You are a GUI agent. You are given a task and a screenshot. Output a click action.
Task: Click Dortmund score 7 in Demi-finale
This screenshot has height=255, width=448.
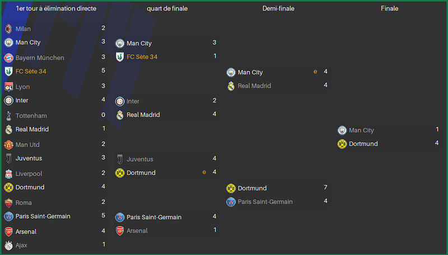click(325, 187)
